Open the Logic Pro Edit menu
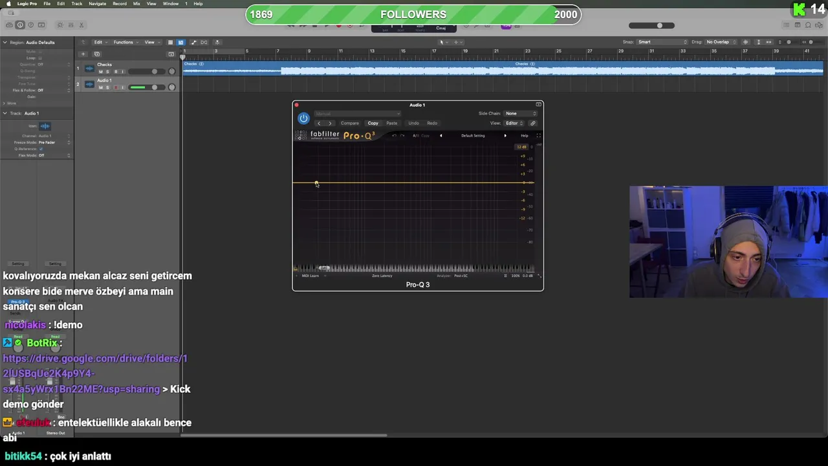Screen dimensions: 828x466 tap(61, 4)
